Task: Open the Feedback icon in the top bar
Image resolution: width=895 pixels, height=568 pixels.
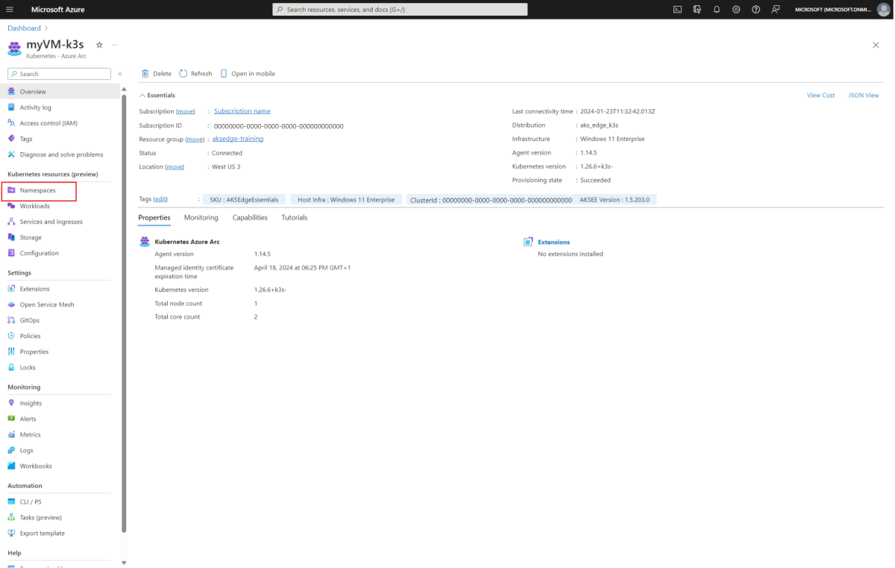Action: click(x=776, y=10)
